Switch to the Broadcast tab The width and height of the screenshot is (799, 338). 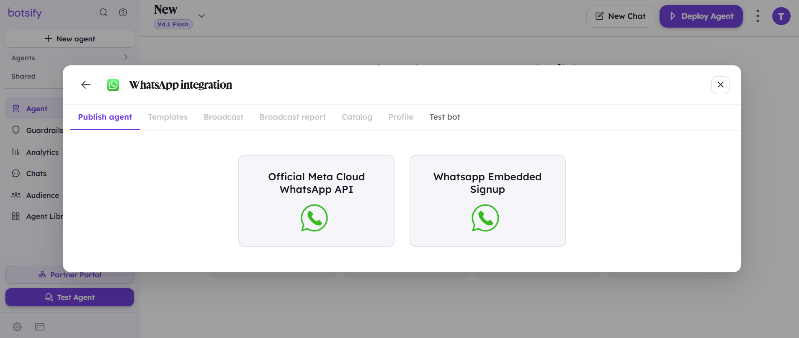click(x=224, y=117)
